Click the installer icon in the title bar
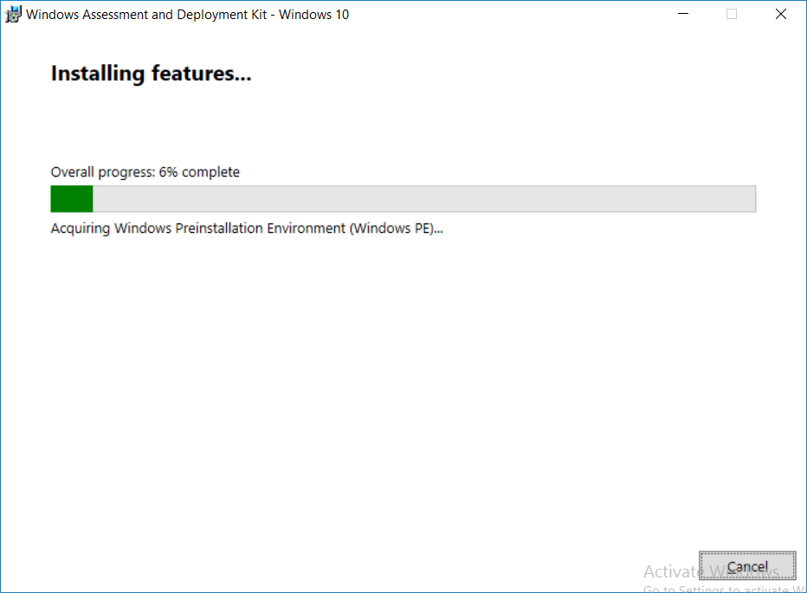 coord(13,15)
